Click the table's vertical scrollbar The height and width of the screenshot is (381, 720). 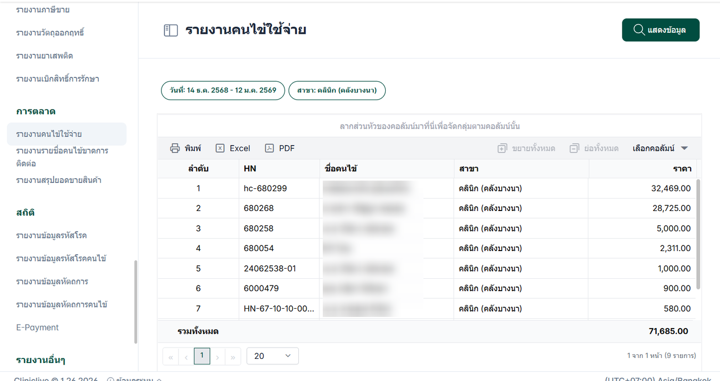(698, 234)
